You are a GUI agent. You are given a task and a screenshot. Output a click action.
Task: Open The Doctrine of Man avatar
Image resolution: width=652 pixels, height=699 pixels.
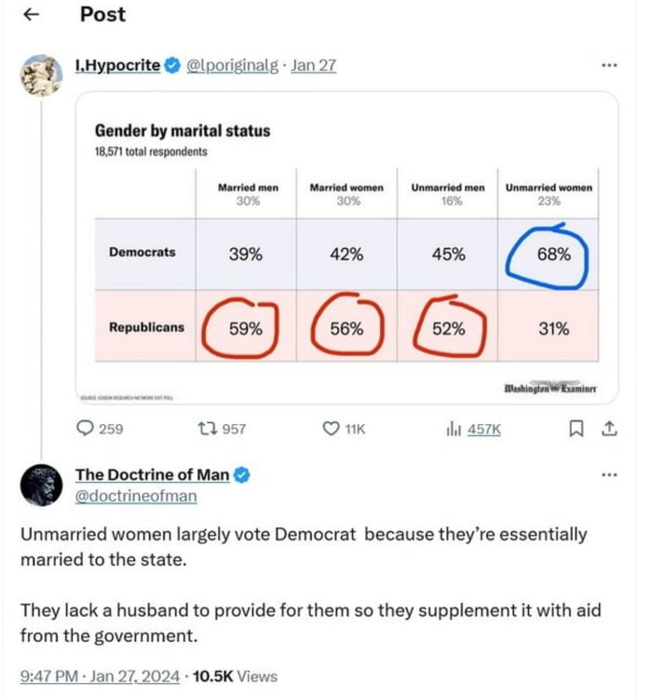pos(41,485)
